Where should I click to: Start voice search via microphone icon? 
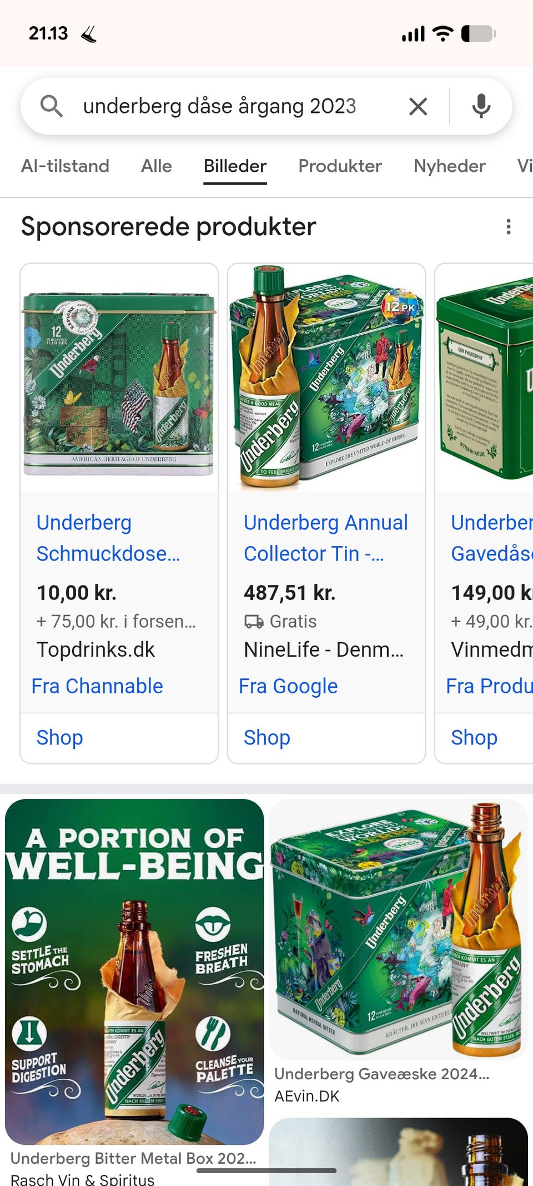tap(481, 106)
